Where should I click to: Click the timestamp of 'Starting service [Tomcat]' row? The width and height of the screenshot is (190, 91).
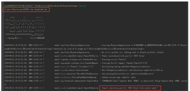tap(16, 59)
